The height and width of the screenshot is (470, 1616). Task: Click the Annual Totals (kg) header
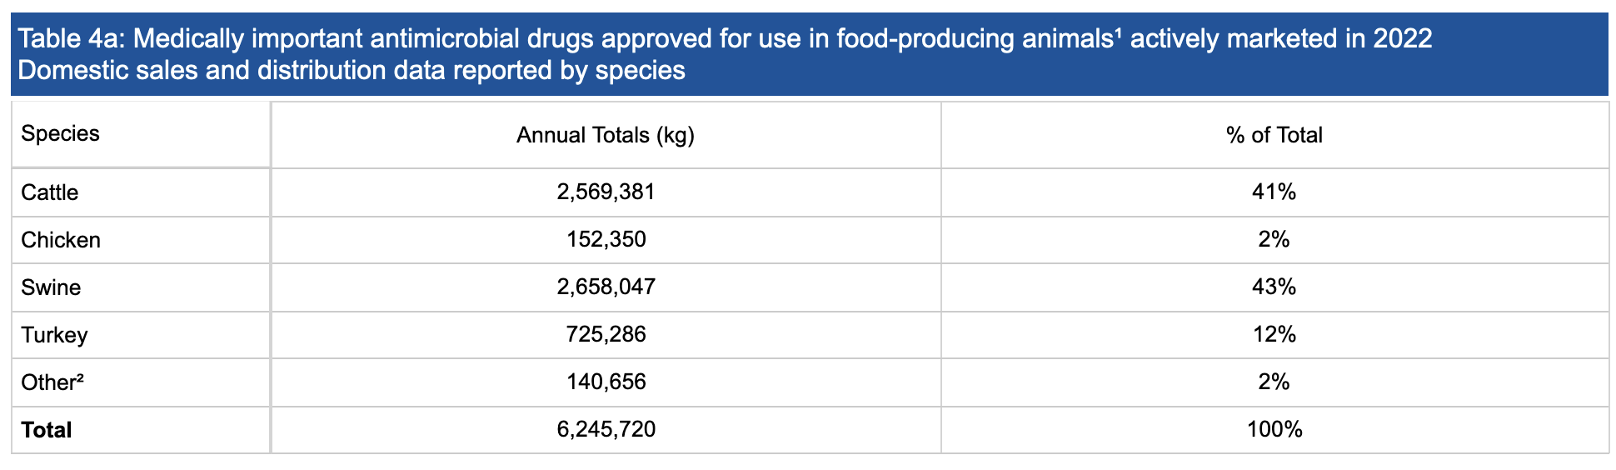[606, 135]
